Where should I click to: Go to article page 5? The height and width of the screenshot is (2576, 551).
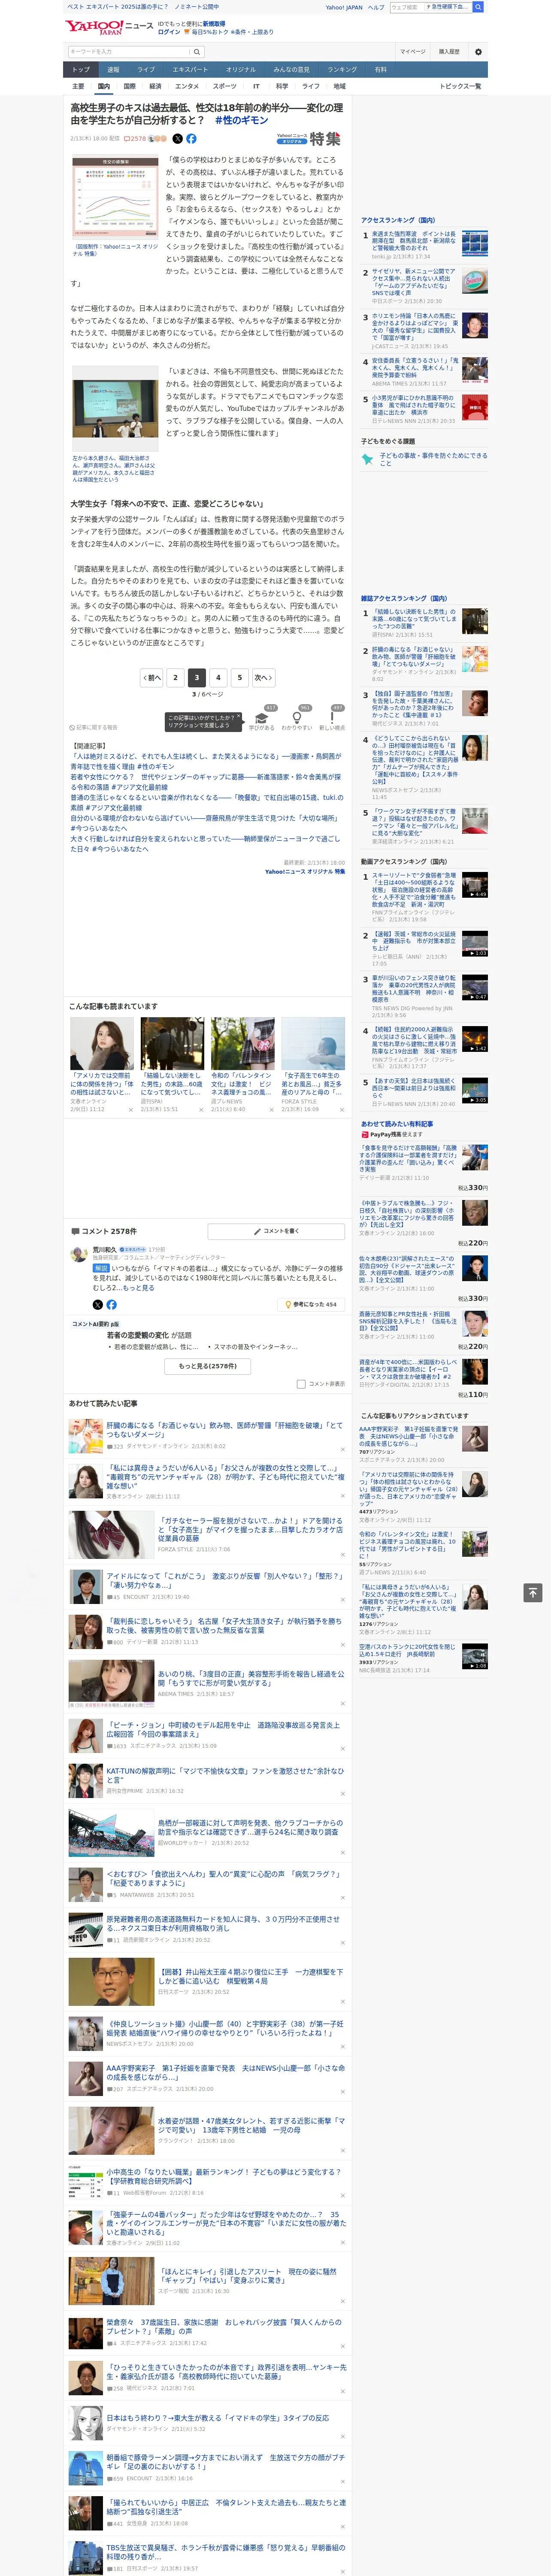pos(239,677)
